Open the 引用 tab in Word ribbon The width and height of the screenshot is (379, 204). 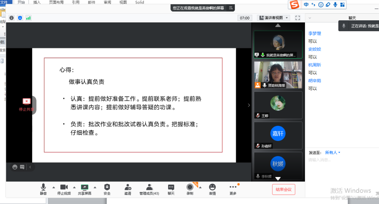(x=75, y=2)
